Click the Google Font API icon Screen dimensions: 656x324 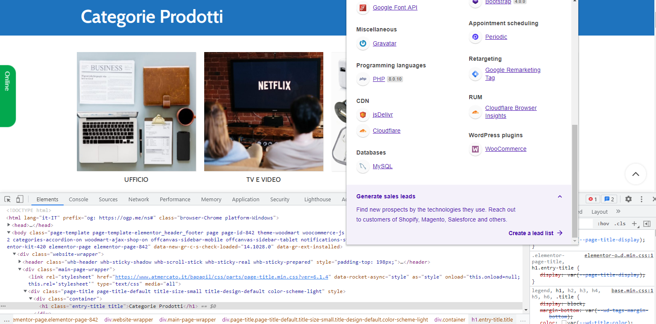[x=363, y=7]
